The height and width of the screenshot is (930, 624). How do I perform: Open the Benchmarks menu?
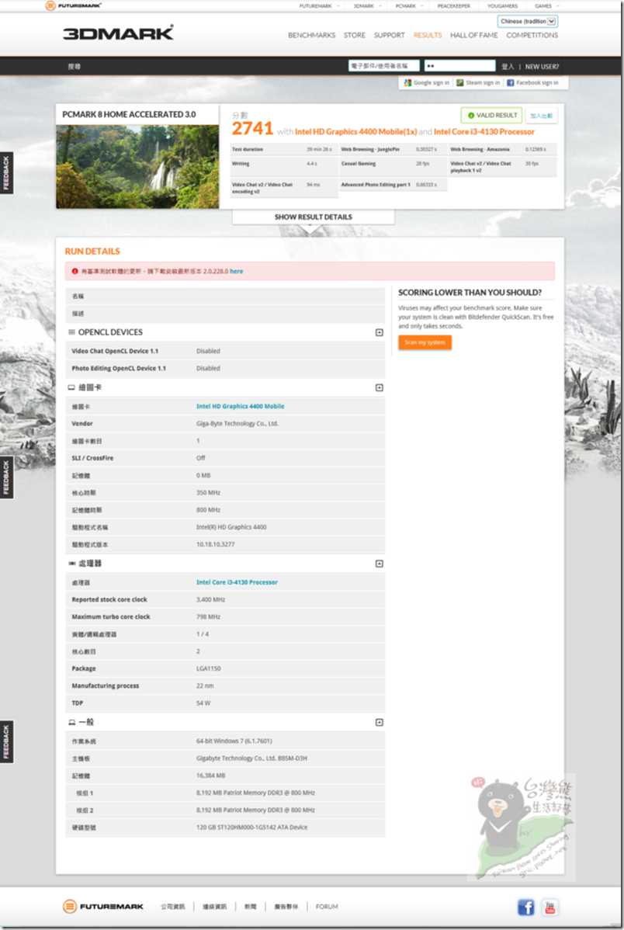(x=311, y=36)
